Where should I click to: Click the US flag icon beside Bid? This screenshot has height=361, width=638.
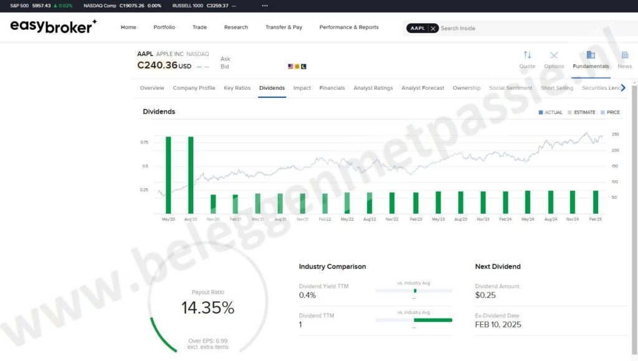(290, 66)
